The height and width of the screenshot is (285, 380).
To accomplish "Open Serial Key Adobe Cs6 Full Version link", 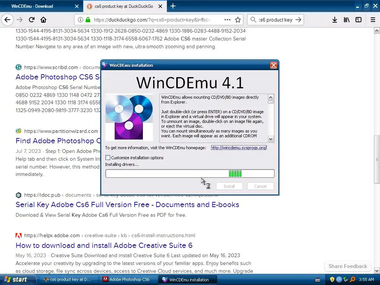I will [128, 204].
